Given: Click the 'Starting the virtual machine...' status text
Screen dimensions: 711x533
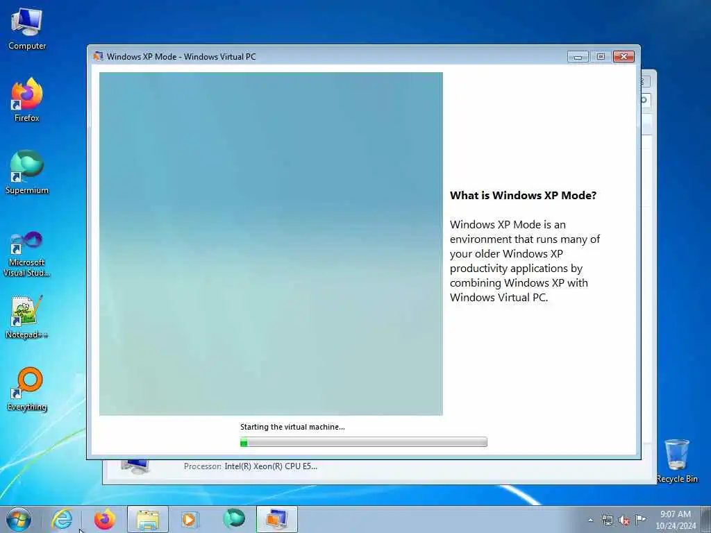Looking at the screenshot, I should (x=292, y=427).
